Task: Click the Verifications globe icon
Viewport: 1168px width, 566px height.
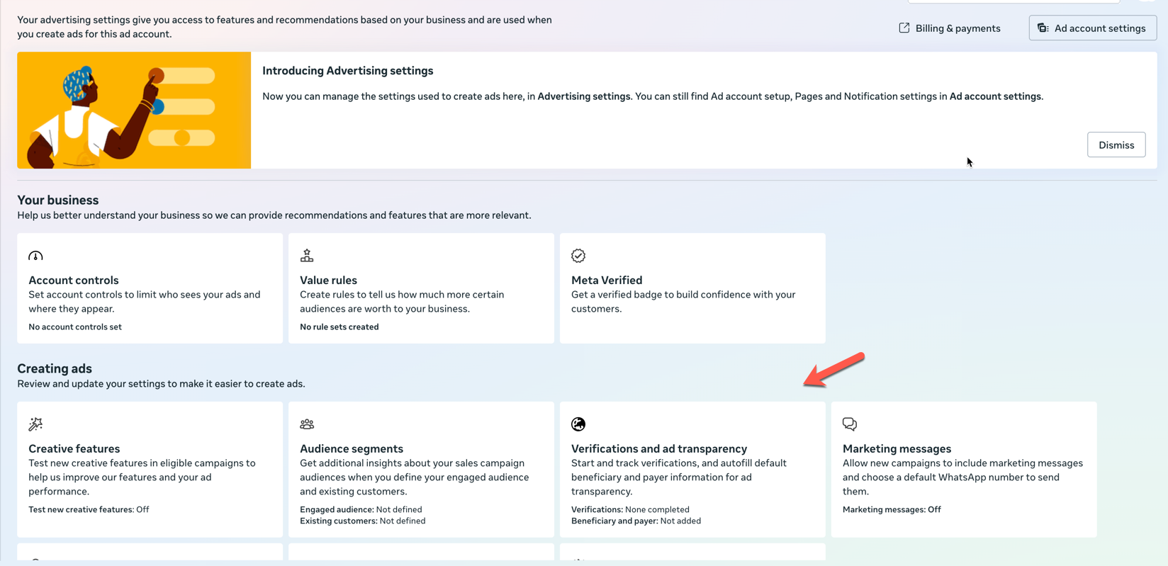Action: coord(578,424)
